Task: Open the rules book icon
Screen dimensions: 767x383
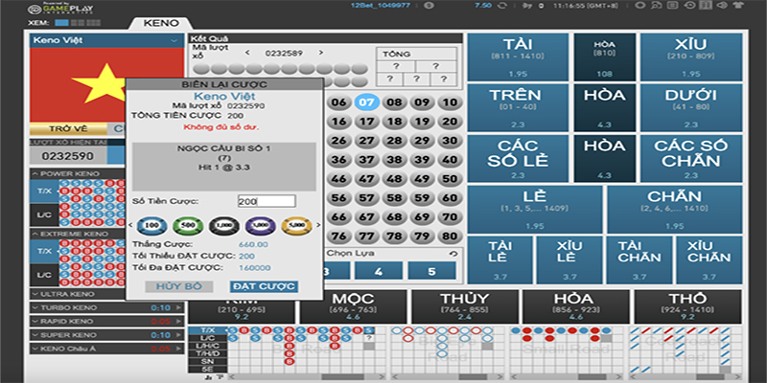Action: [705, 6]
